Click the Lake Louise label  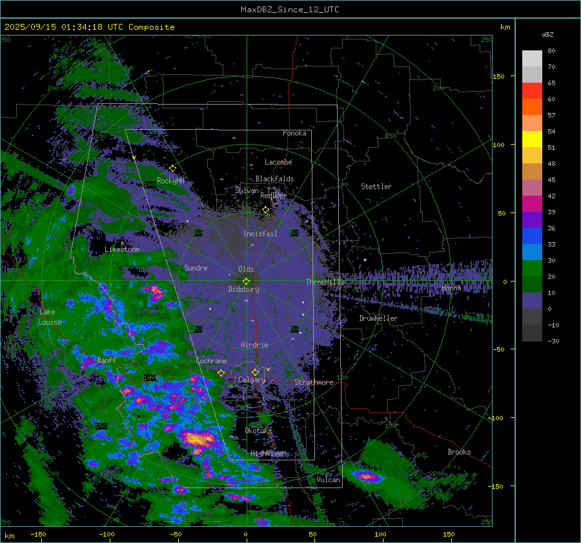[x=50, y=317]
